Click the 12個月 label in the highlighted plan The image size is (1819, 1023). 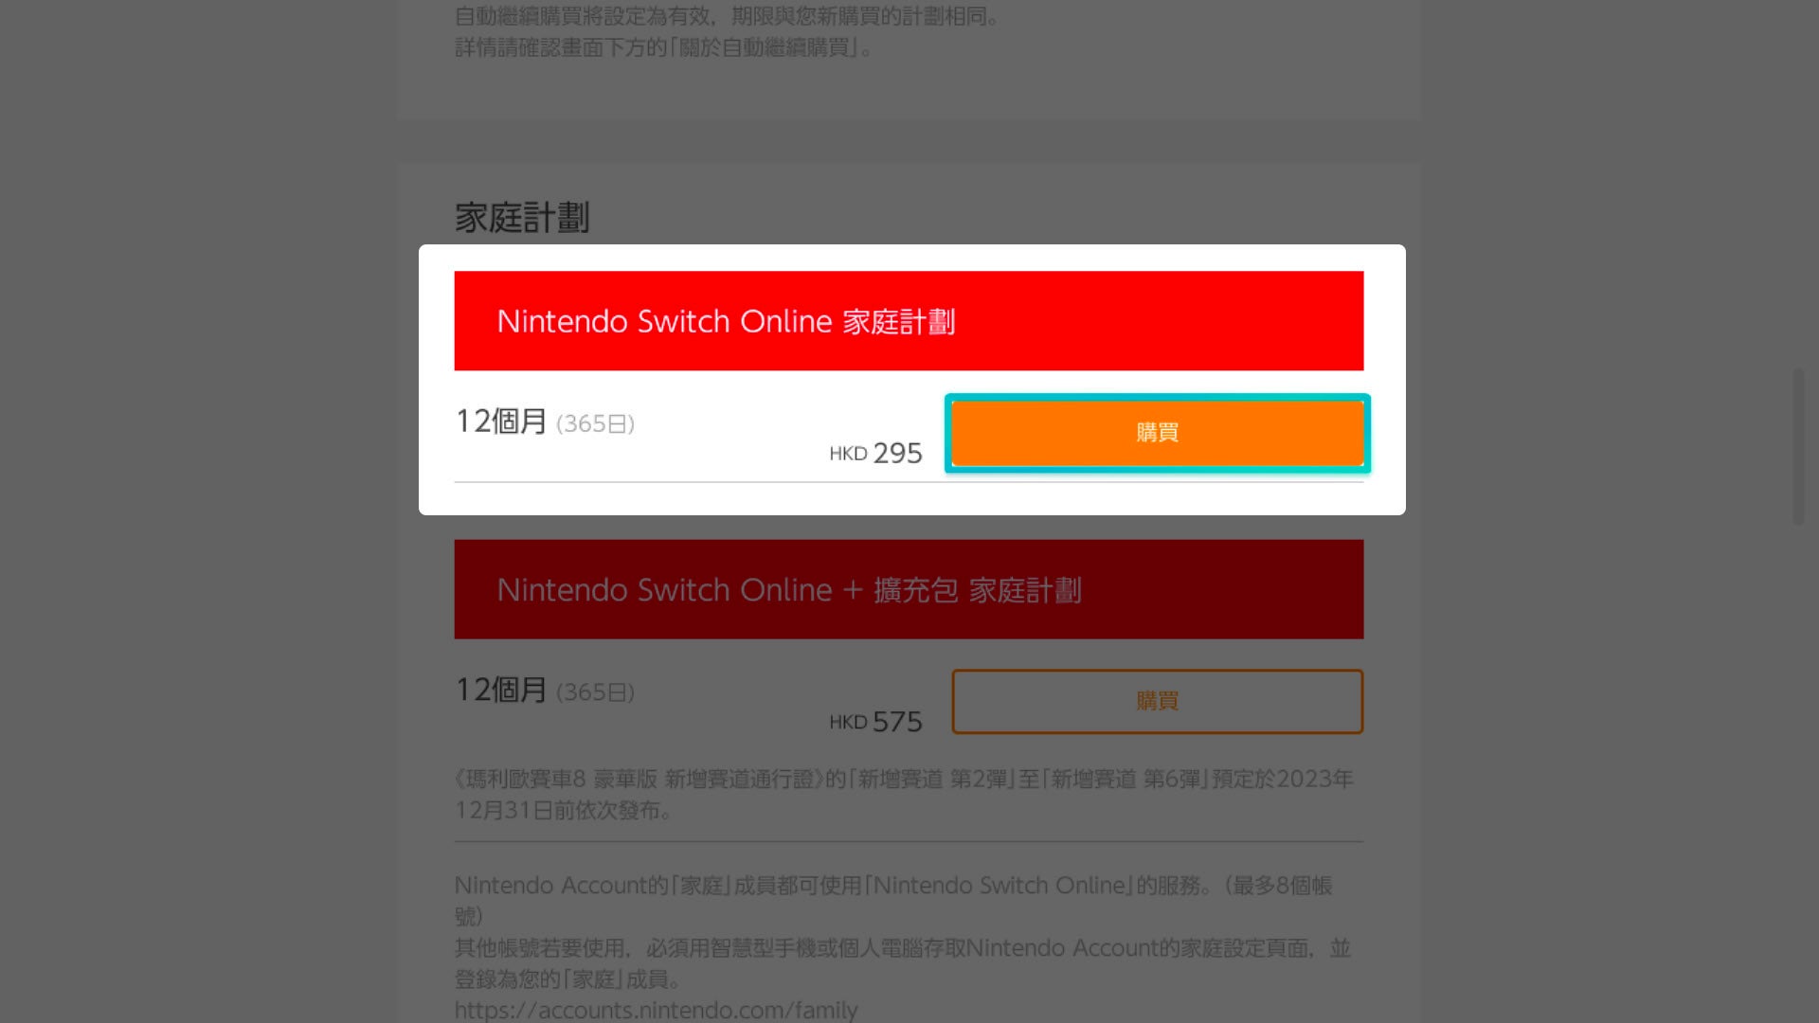pyautogui.click(x=501, y=422)
